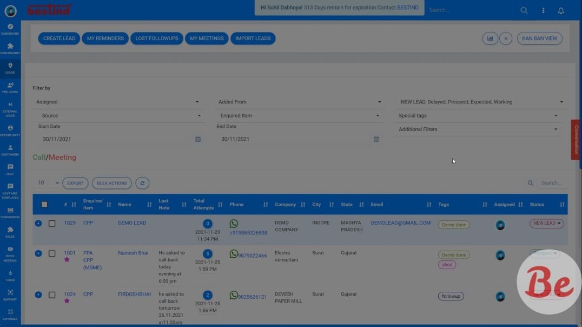Open the chart statistics icon button

click(x=490, y=38)
